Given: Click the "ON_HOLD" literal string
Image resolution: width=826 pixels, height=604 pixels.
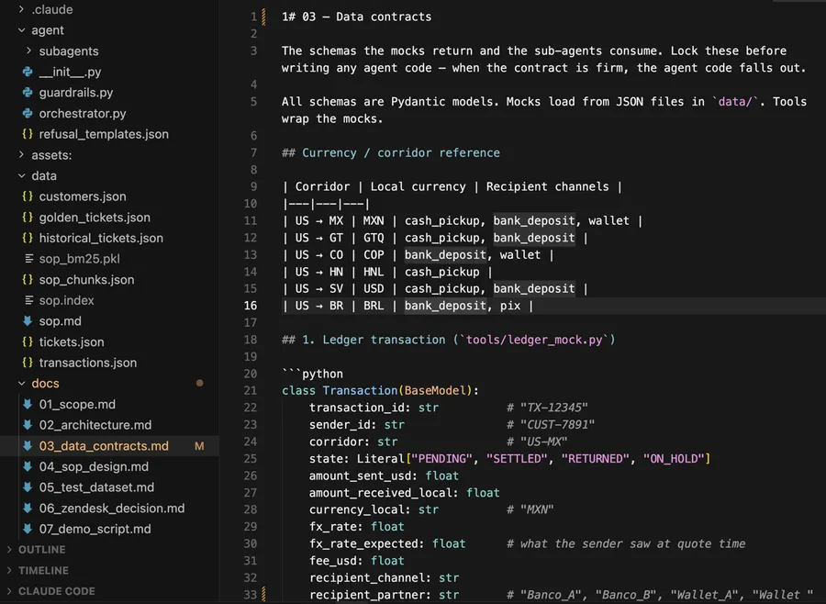Looking at the screenshot, I should pos(674,459).
